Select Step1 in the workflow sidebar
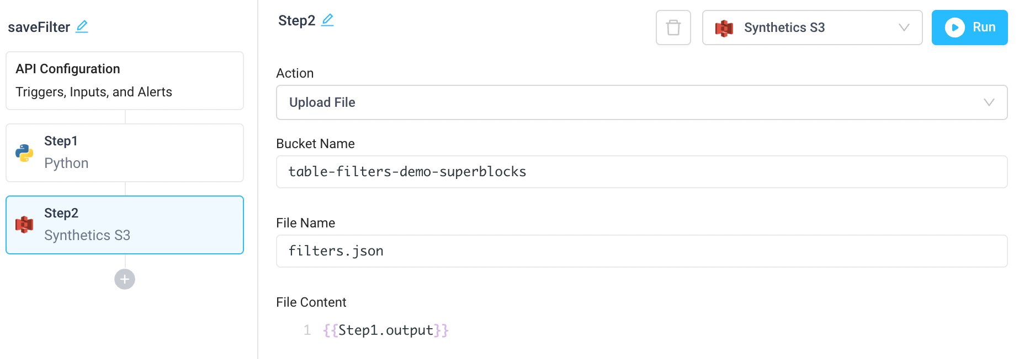The width and height of the screenshot is (1019, 359). click(x=124, y=153)
